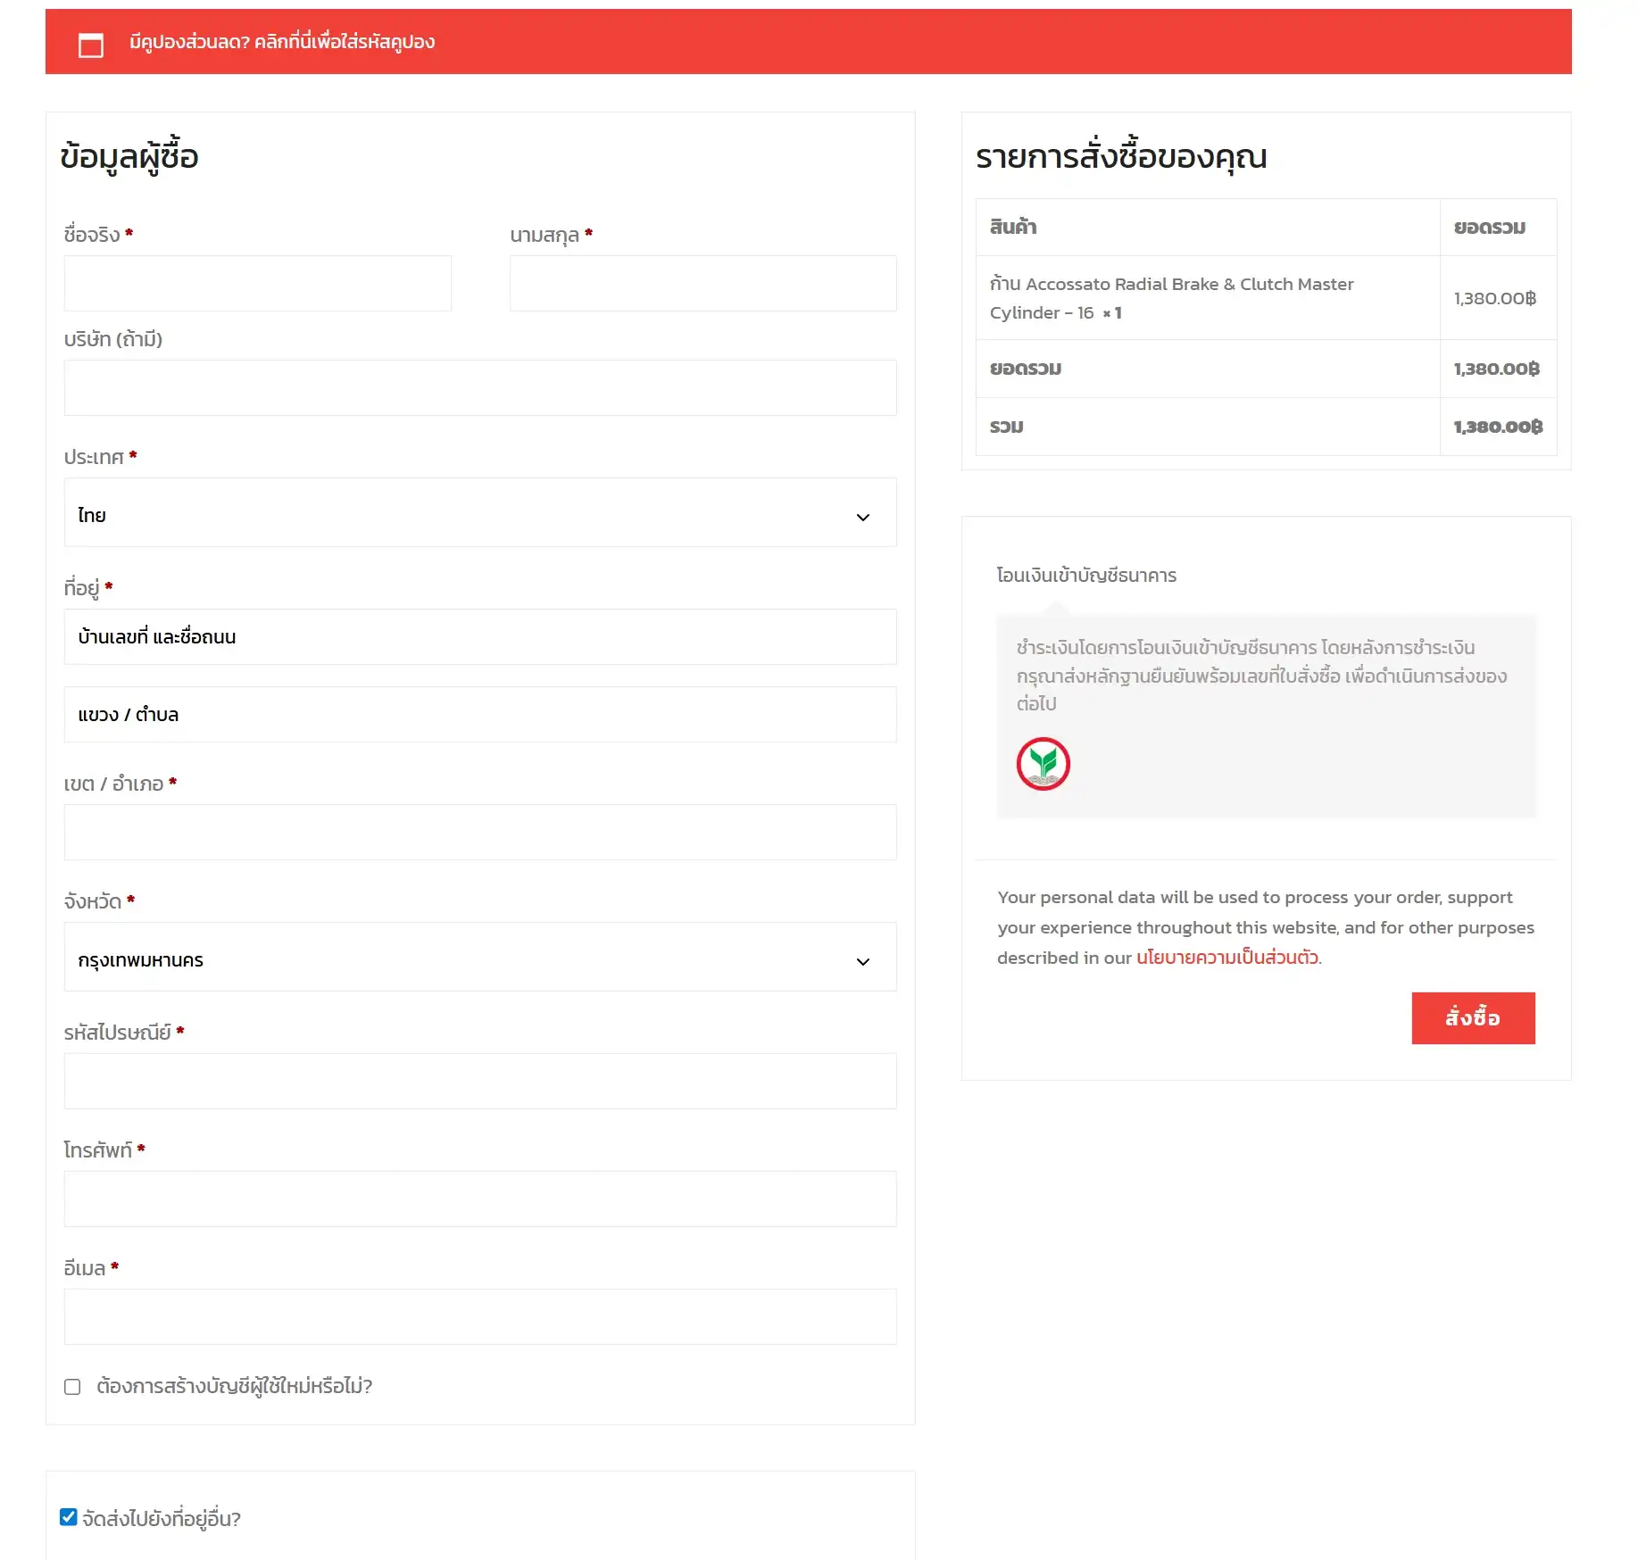Viewport: 1638px width, 1560px height.
Task: Click the house number and street field
Action: coord(479,637)
